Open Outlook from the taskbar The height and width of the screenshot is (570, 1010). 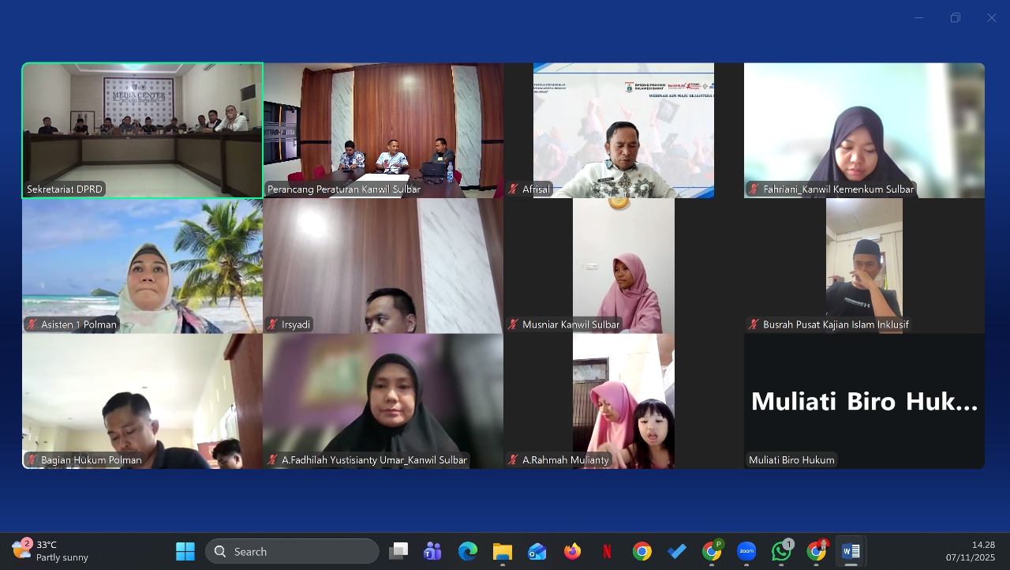[537, 552]
